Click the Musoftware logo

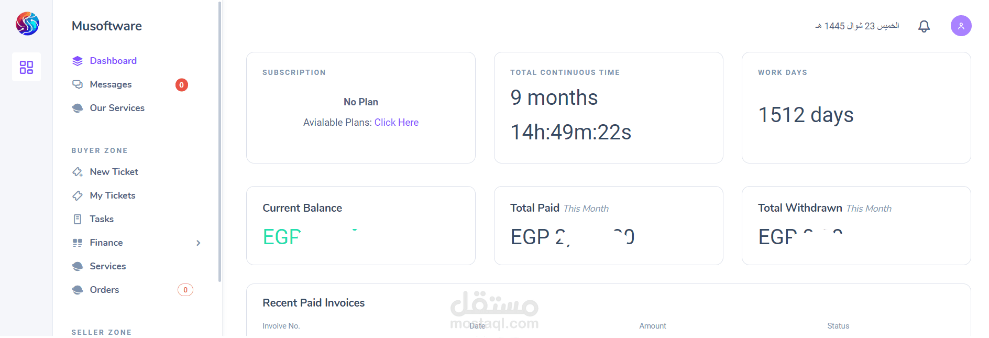27,24
